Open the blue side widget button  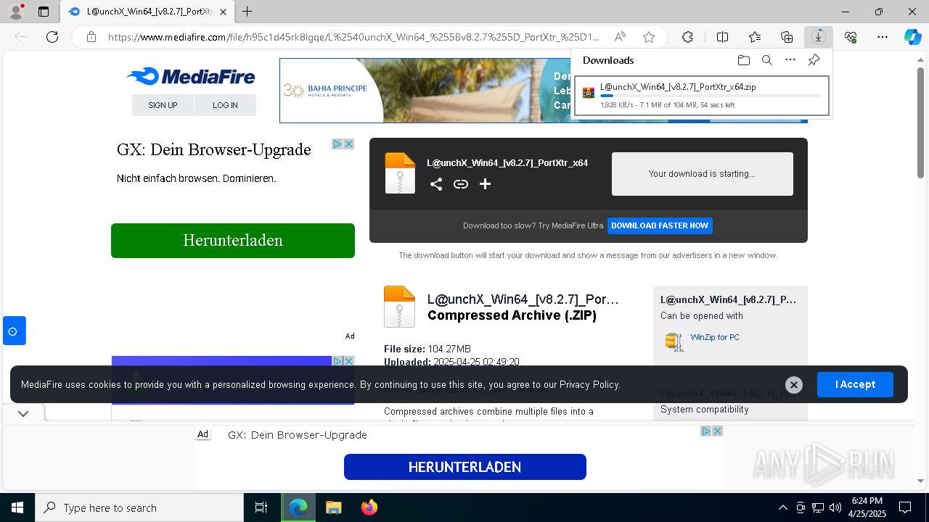point(14,331)
